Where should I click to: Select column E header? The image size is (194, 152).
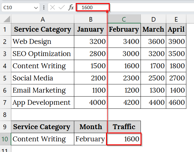(x=176, y=19)
